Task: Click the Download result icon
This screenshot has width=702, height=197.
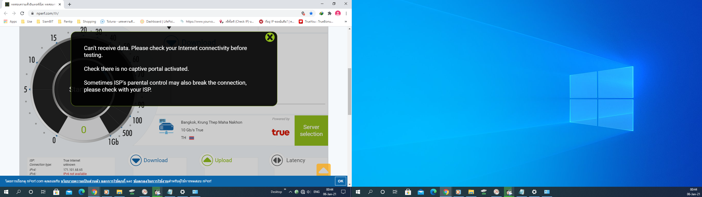Action: [136, 160]
